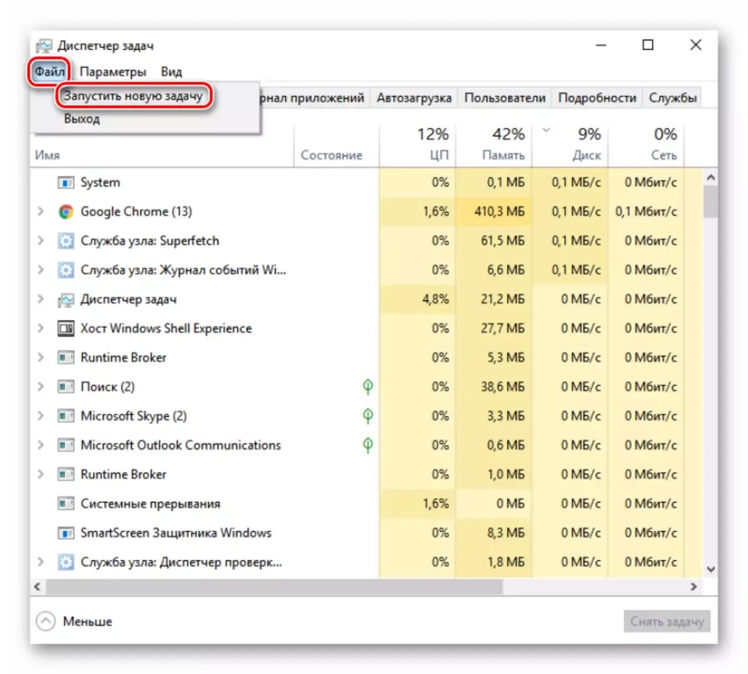Click the horizontal scrollbar right arrow
This screenshot has width=748, height=674.
pyautogui.click(x=693, y=587)
